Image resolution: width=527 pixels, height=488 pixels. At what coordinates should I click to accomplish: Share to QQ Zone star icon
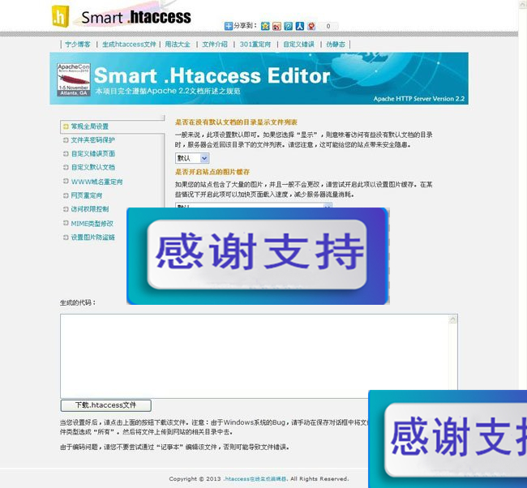[x=265, y=26]
